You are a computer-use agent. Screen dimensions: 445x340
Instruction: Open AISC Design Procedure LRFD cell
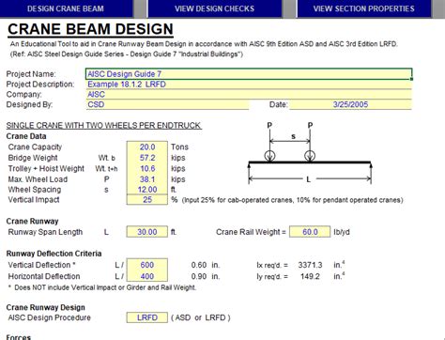147,317
